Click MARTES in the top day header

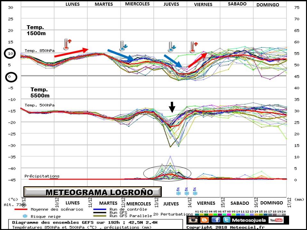104,4
